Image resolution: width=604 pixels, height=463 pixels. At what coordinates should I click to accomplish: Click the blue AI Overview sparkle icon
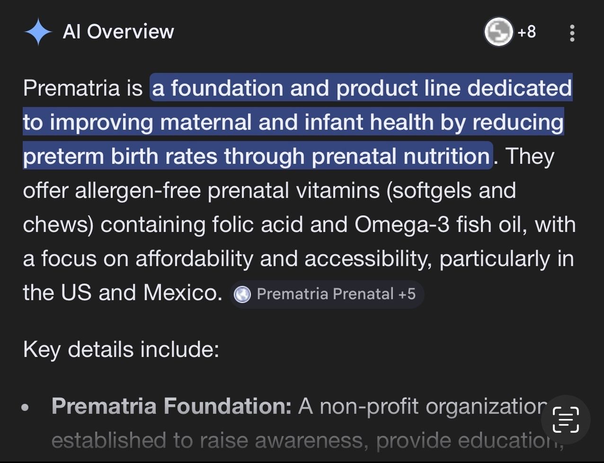tap(38, 32)
